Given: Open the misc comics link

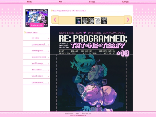Looking at the screenshot, I should 37,70.
